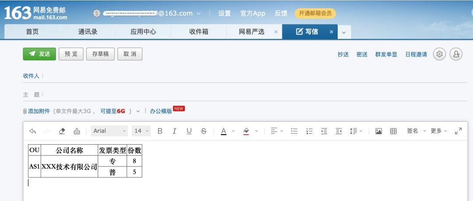Open 日程邀请 schedule invite

417,55
